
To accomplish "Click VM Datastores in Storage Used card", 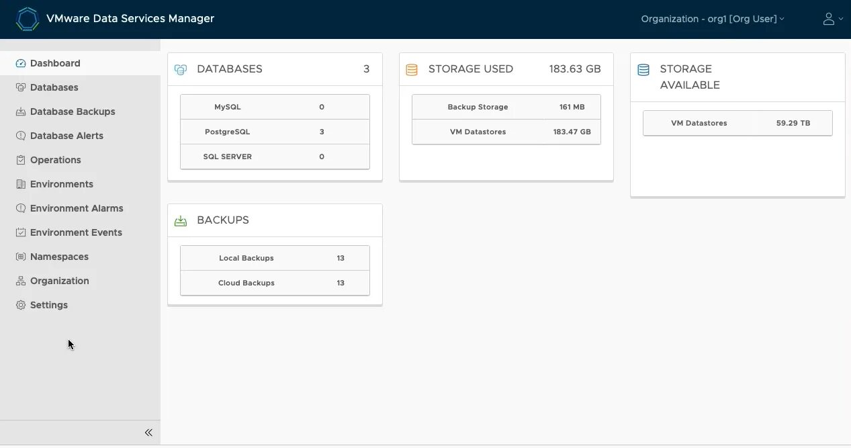I will pos(478,132).
